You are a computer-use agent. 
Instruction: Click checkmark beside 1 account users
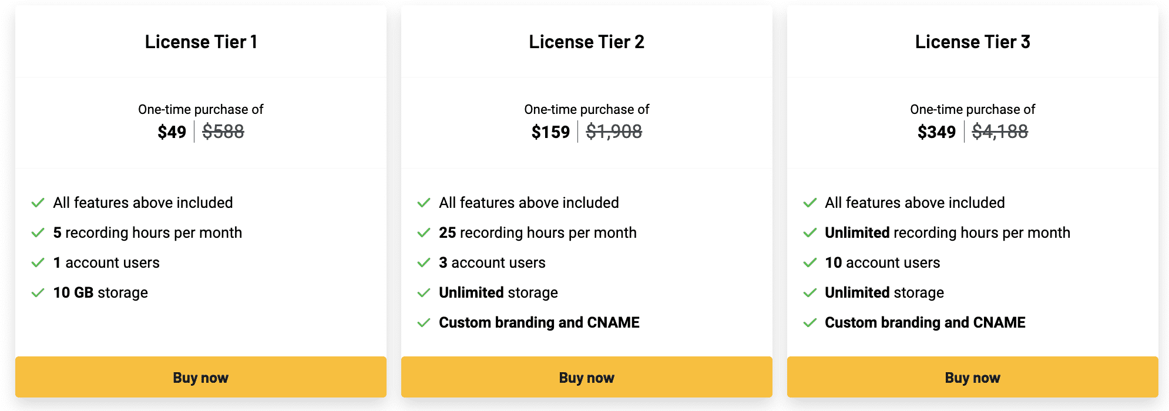click(38, 263)
